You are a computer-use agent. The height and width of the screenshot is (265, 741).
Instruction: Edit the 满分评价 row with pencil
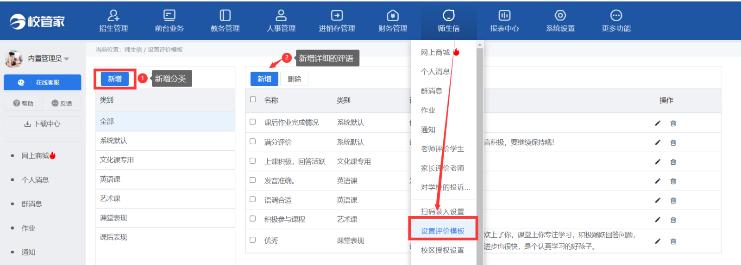click(x=658, y=142)
